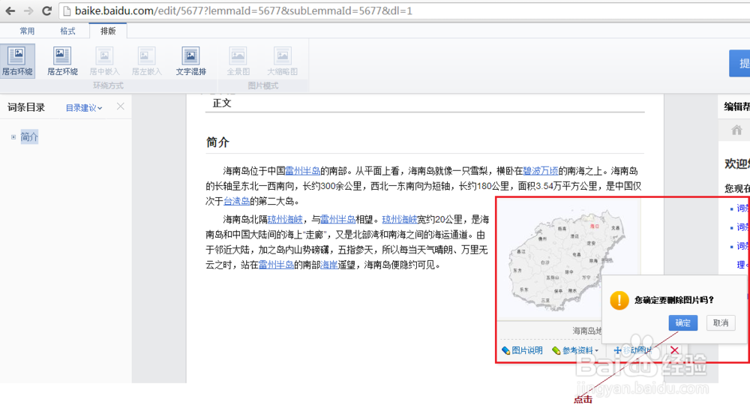Click the 简介 section heading
Viewport: 750px width, 414px height.
(x=217, y=142)
